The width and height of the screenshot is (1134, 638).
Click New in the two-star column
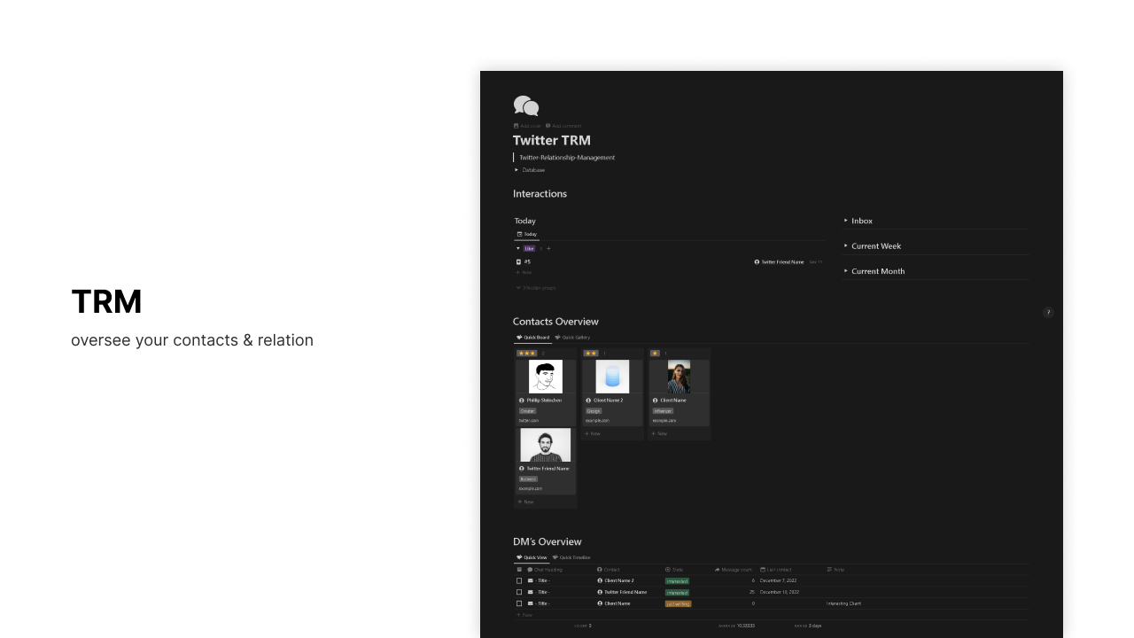coord(593,433)
